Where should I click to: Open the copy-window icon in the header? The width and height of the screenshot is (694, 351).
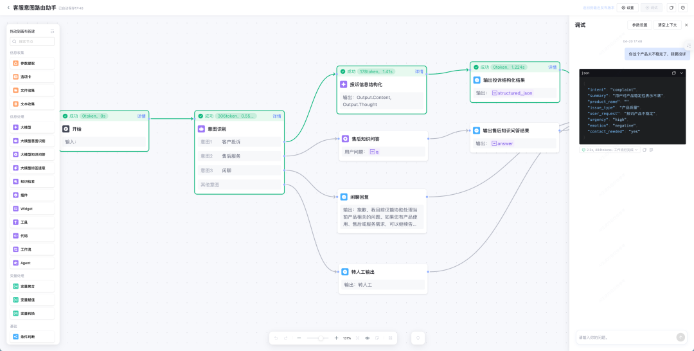pyautogui.click(x=672, y=8)
